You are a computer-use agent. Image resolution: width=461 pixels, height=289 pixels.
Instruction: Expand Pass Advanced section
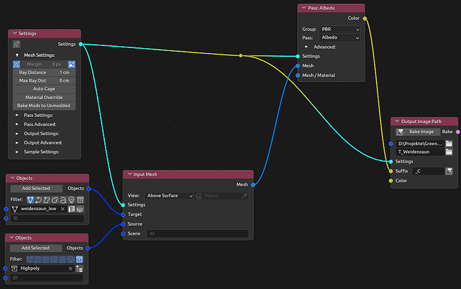click(x=17, y=124)
